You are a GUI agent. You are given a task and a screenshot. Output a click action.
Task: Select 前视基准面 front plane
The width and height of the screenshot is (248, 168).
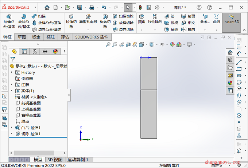(28, 103)
